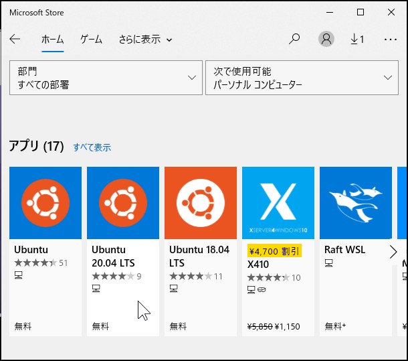This screenshot has width=408, height=361.
Task: Minimize the Microsoft Store window
Action: [x=330, y=12]
